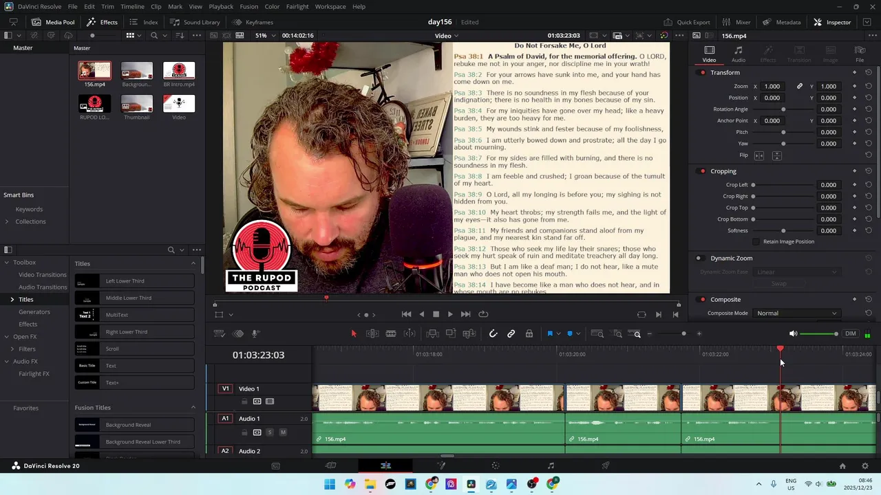The image size is (881, 495).
Task: Expand the Smart Bins Collections folder
Action: (x=7, y=221)
